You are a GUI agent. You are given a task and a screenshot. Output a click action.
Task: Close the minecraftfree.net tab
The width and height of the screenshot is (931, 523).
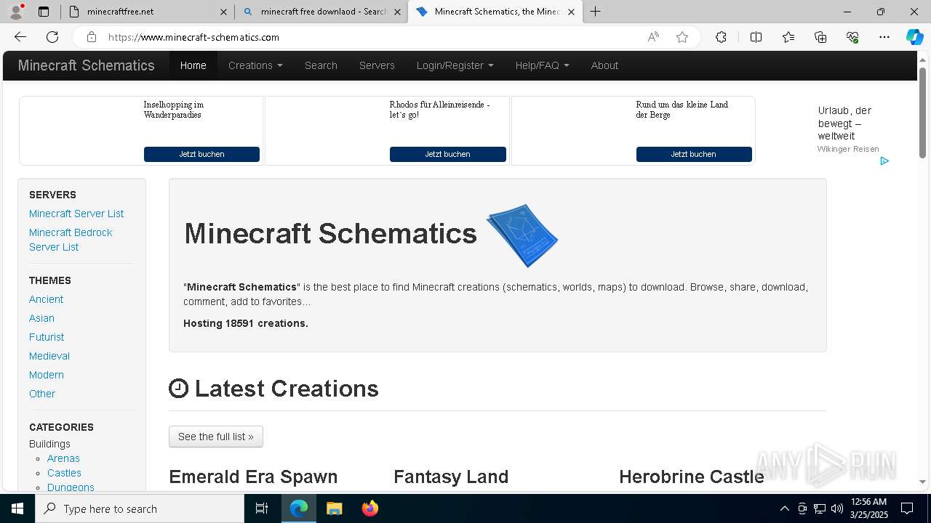point(223,12)
